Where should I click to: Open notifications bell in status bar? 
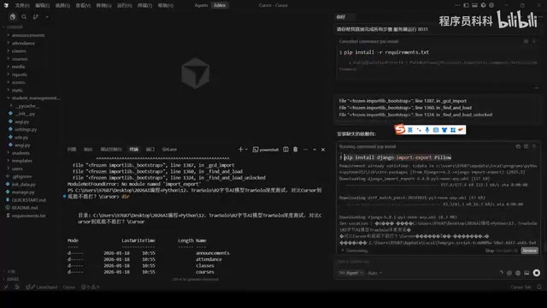pyautogui.click(x=539, y=287)
